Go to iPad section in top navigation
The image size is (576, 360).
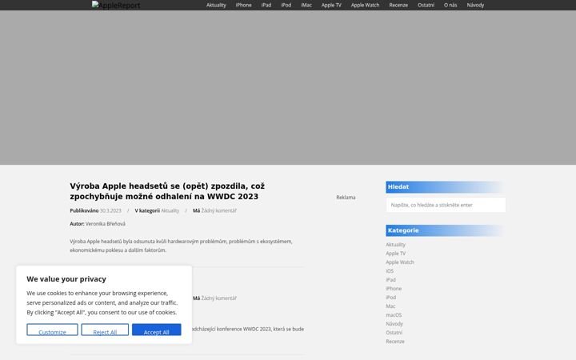pyautogui.click(x=266, y=5)
